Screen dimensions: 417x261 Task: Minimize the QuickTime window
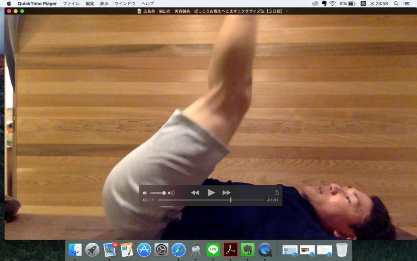point(16,11)
